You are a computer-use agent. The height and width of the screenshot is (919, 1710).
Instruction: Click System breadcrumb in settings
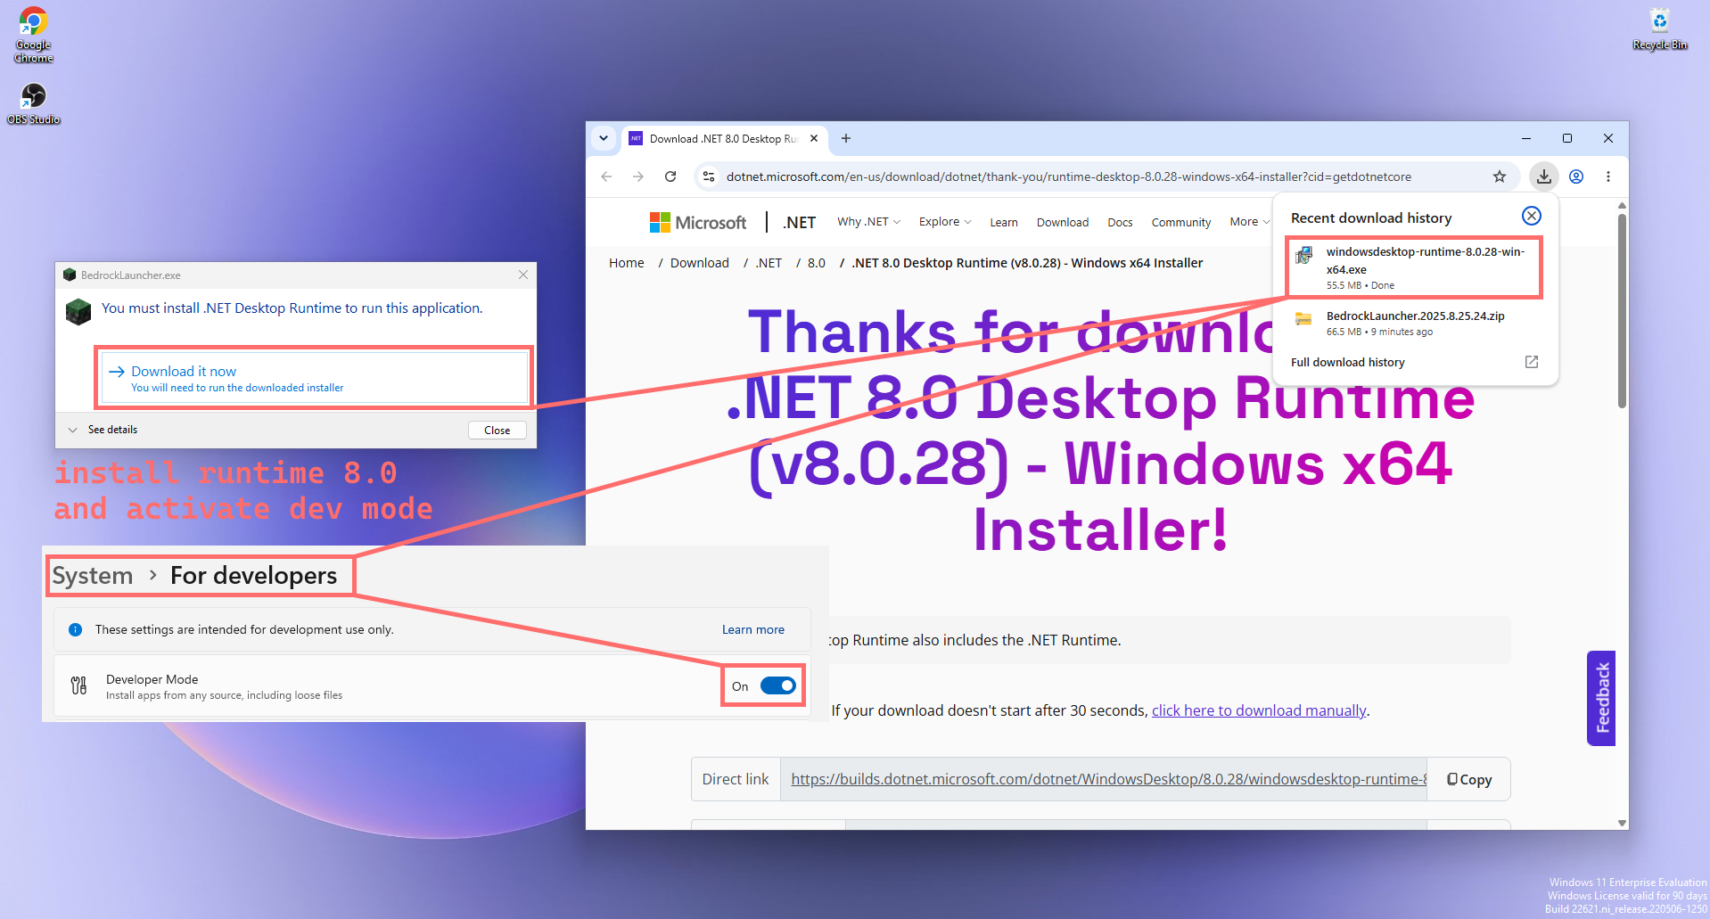tap(93, 576)
